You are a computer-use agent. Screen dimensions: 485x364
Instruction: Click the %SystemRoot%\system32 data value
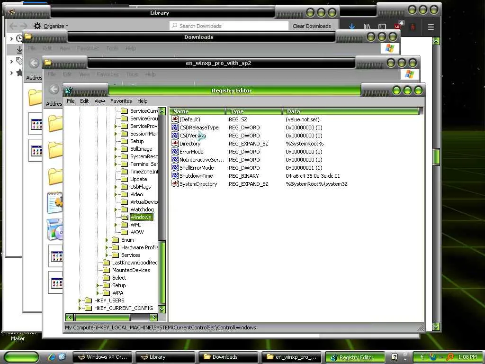tap(316, 184)
